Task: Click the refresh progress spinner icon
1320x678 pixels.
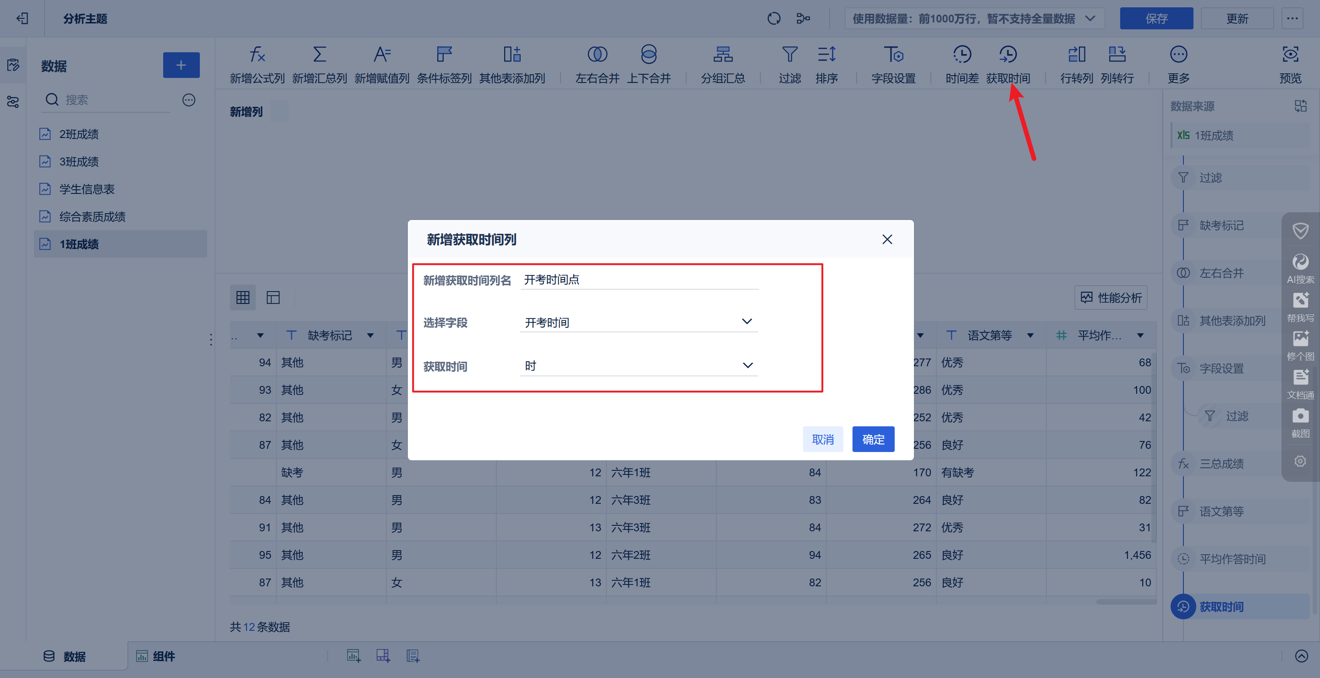Action: [x=774, y=18]
